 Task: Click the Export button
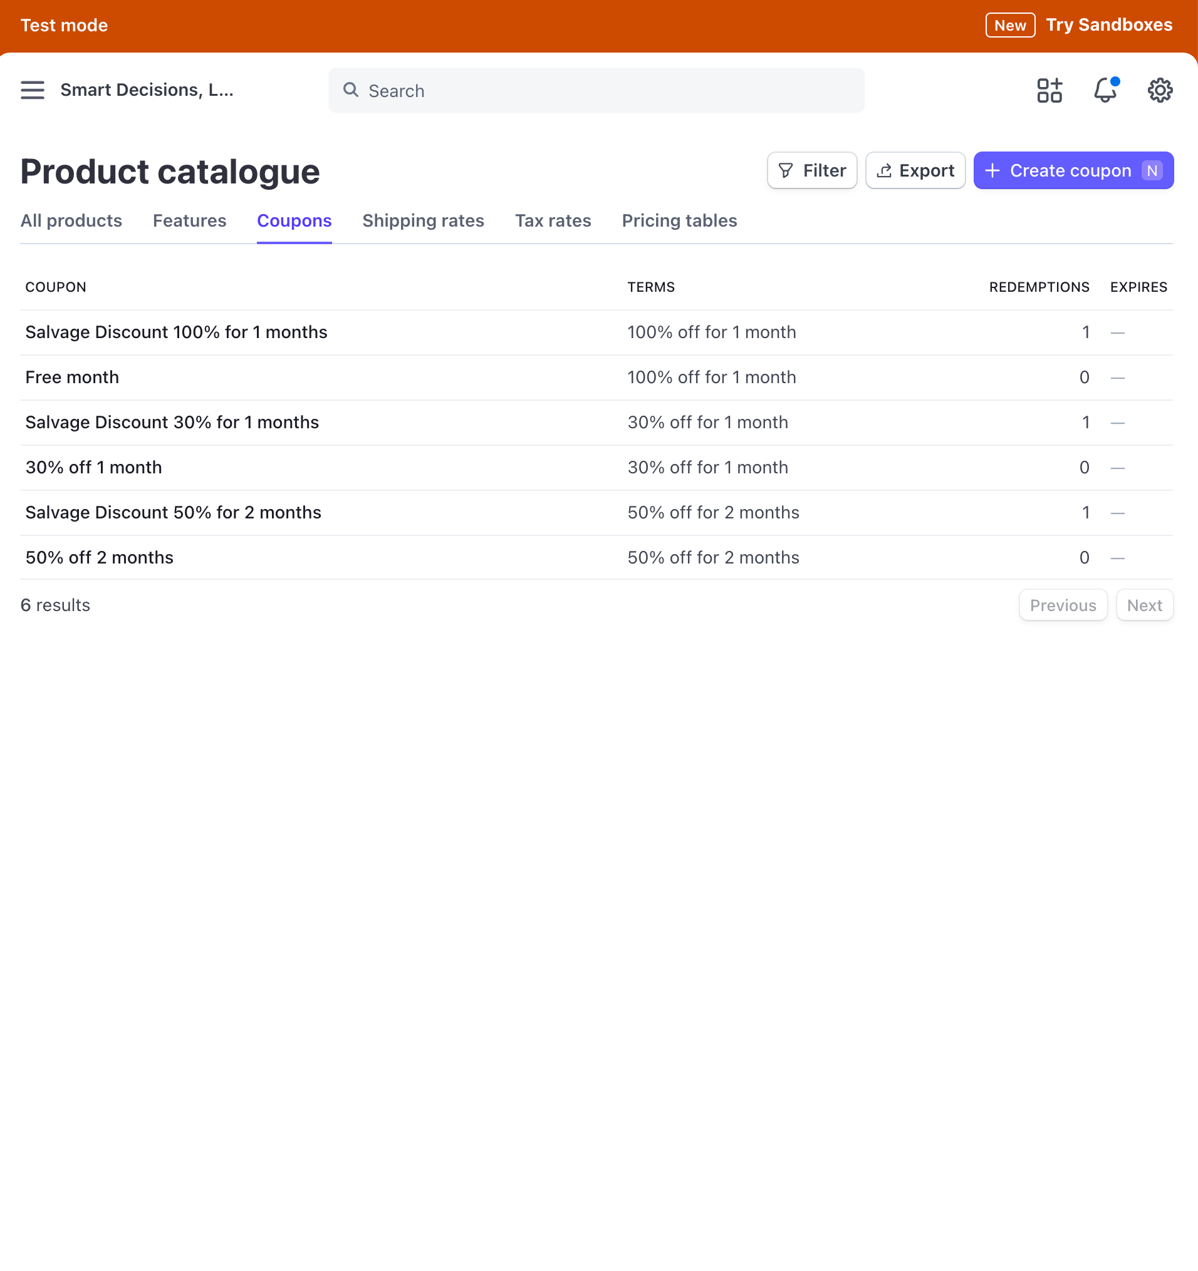point(915,171)
